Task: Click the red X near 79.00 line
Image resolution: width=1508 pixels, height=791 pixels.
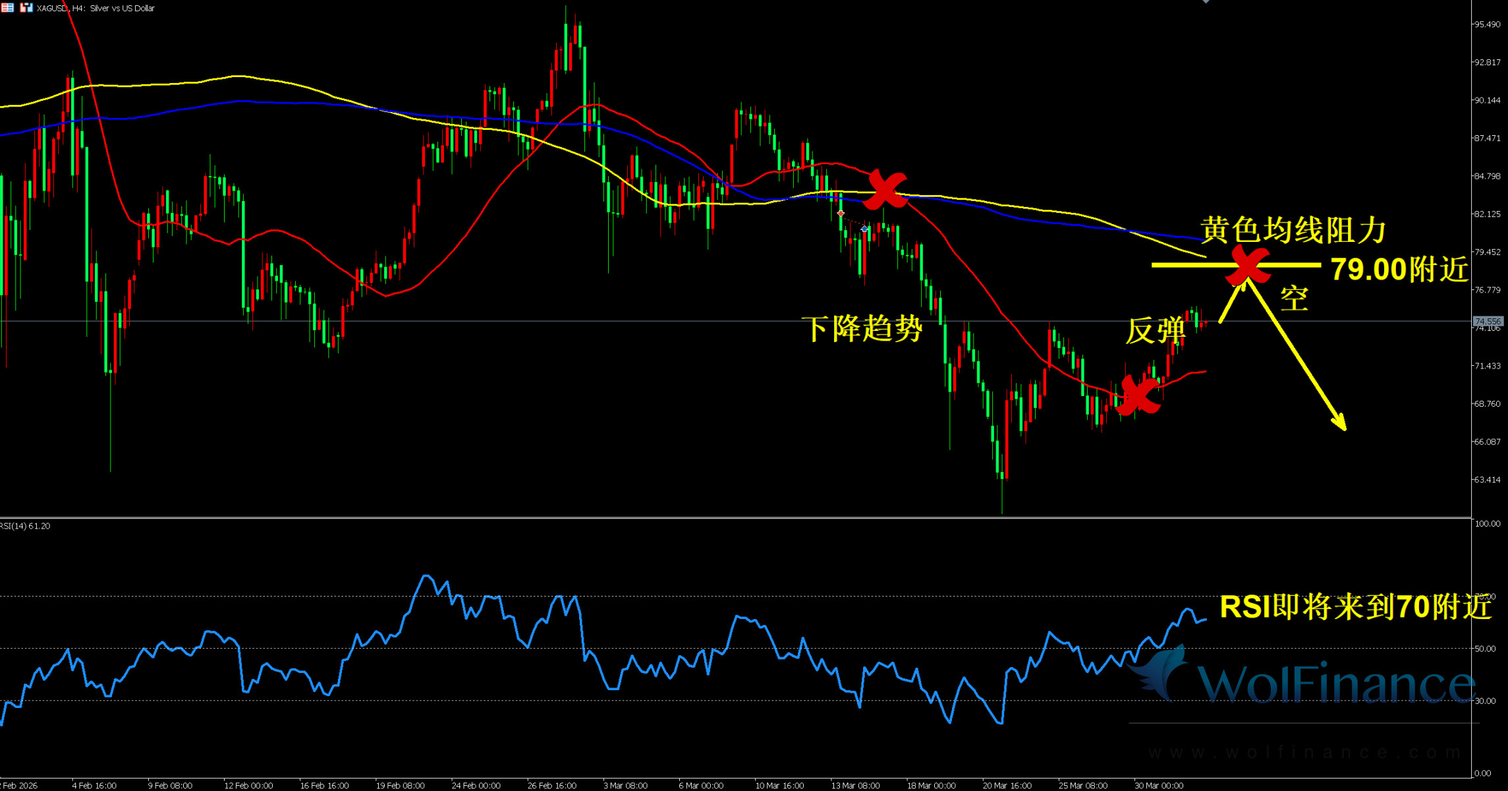Action: pos(1247,265)
